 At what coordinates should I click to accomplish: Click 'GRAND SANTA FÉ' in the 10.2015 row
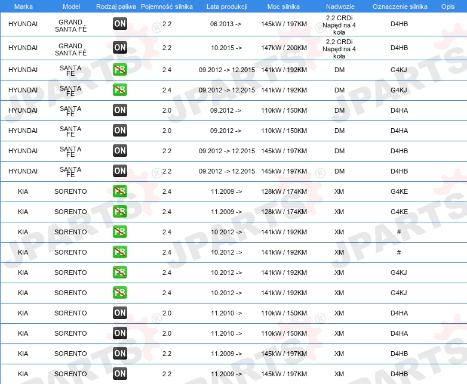pos(70,49)
